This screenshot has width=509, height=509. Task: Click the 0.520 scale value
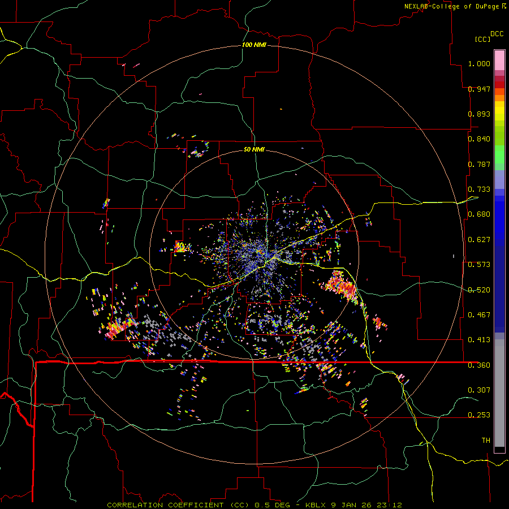tap(479, 290)
